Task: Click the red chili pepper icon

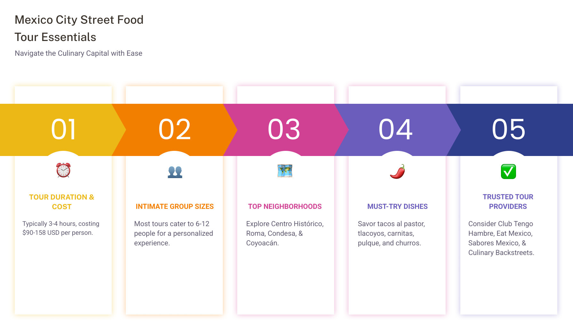Action: pyautogui.click(x=397, y=171)
